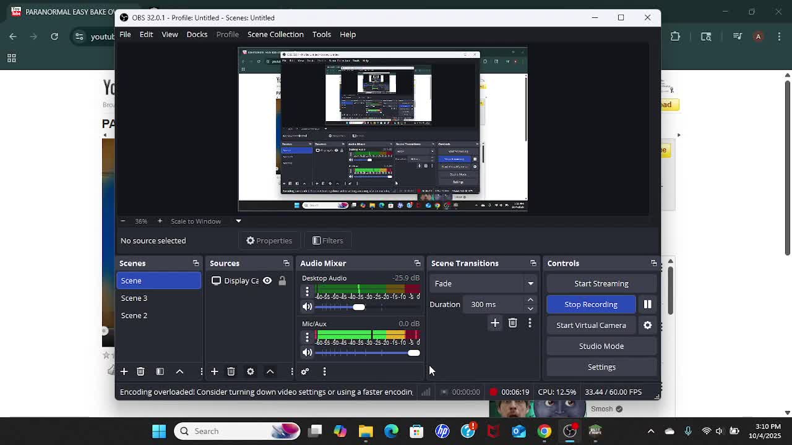Mute the Mic/Aux channel
Viewport: 792px width, 445px height.
307,352
